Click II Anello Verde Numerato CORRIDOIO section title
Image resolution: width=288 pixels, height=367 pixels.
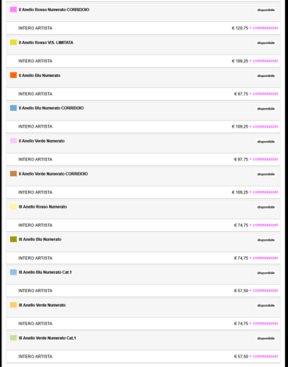tap(53, 174)
